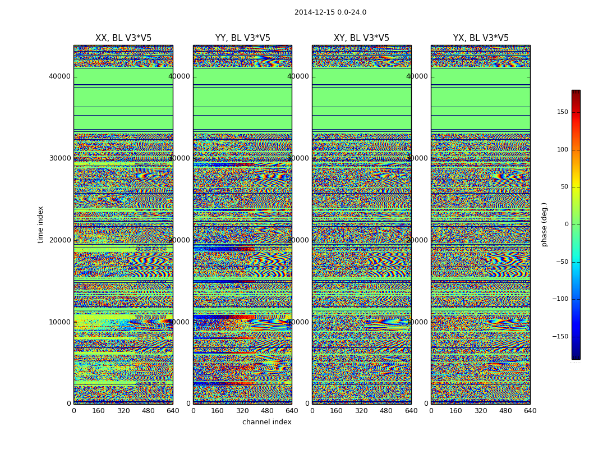Click the figure title '2014-12-15 0.0-24.0'

(330, 12)
